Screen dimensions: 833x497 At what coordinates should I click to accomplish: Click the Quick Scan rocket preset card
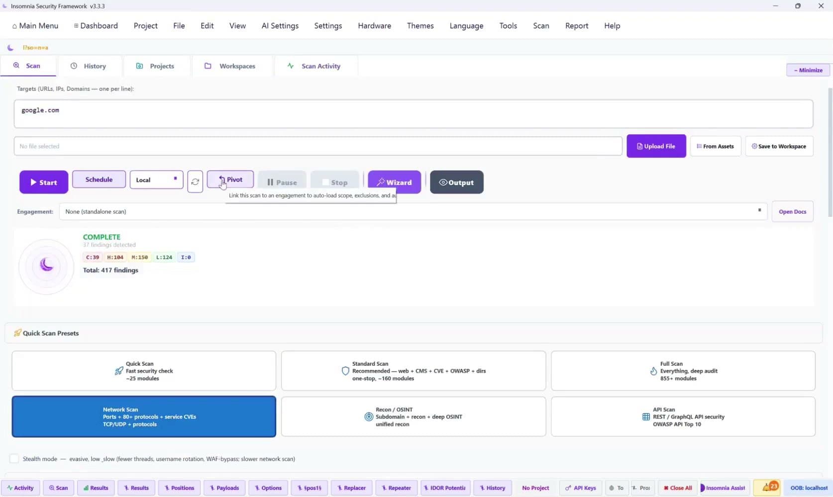point(144,371)
